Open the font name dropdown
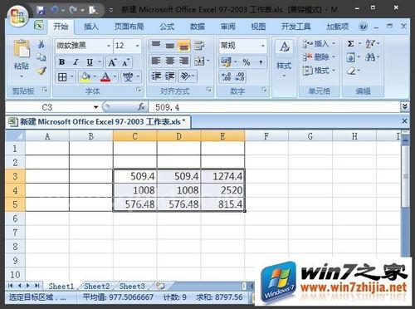415x309 pixels. pyautogui.click(x=109, y=46)
